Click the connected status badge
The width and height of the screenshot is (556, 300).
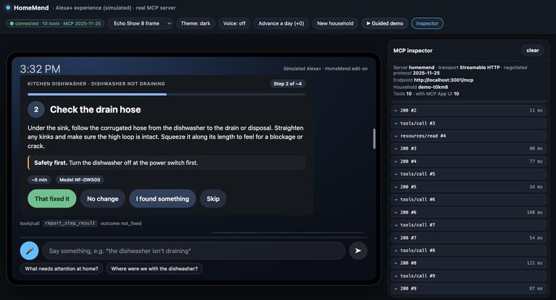click(55, 23)
